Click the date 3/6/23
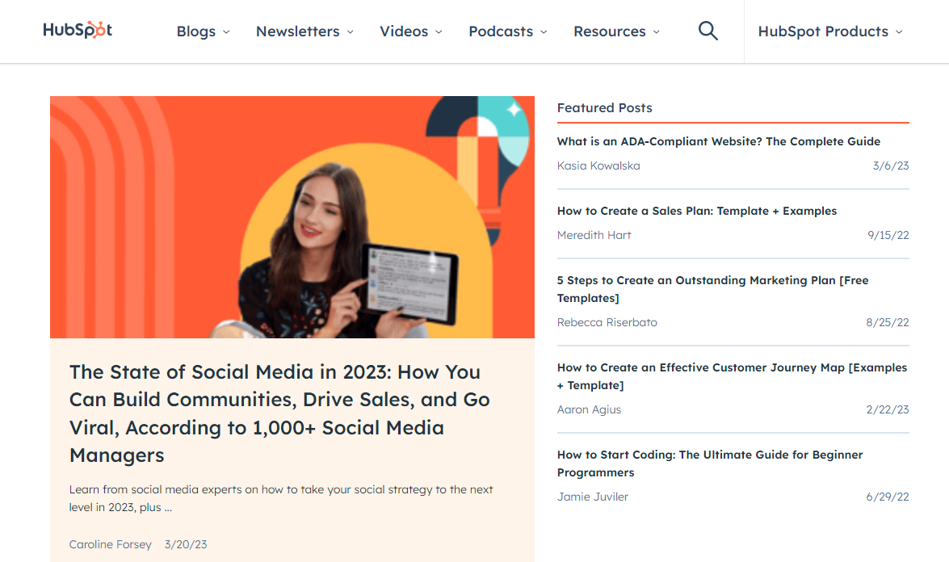 (891, 166)
